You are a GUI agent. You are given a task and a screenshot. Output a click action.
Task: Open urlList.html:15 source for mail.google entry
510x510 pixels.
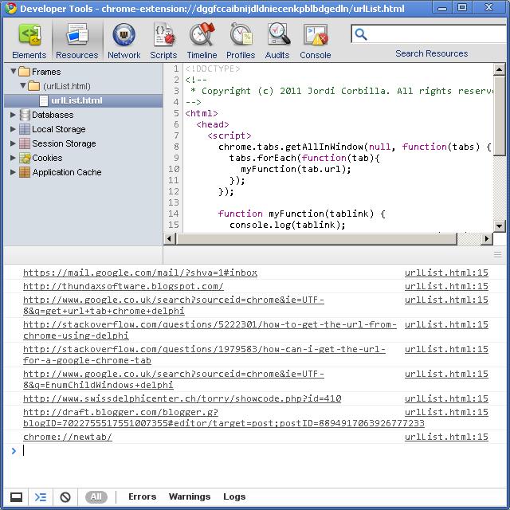point(446,273)
